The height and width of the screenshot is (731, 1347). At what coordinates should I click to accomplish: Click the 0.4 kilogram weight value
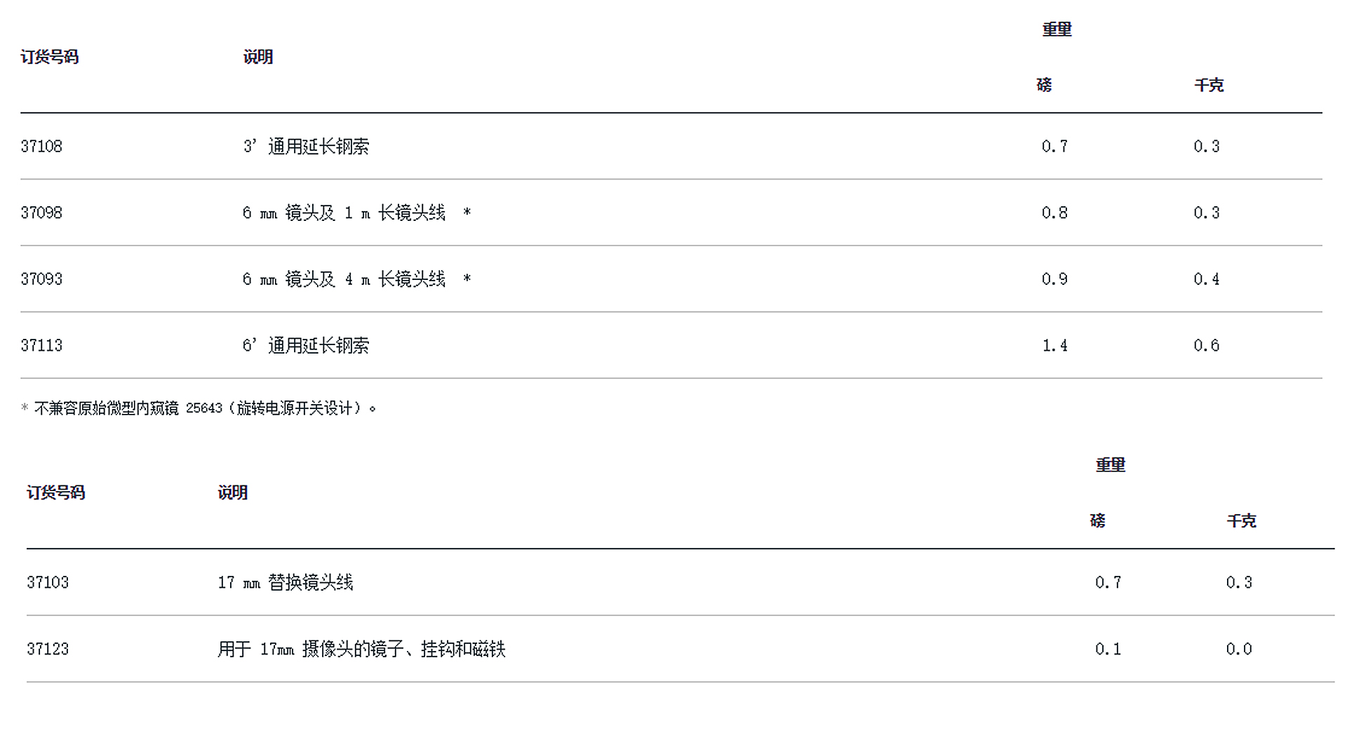point(1206,279)
